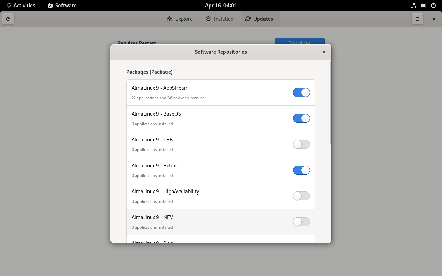442x276 pixels.
Task: Open the hamburger main menu
Action: tap(417, 19)
